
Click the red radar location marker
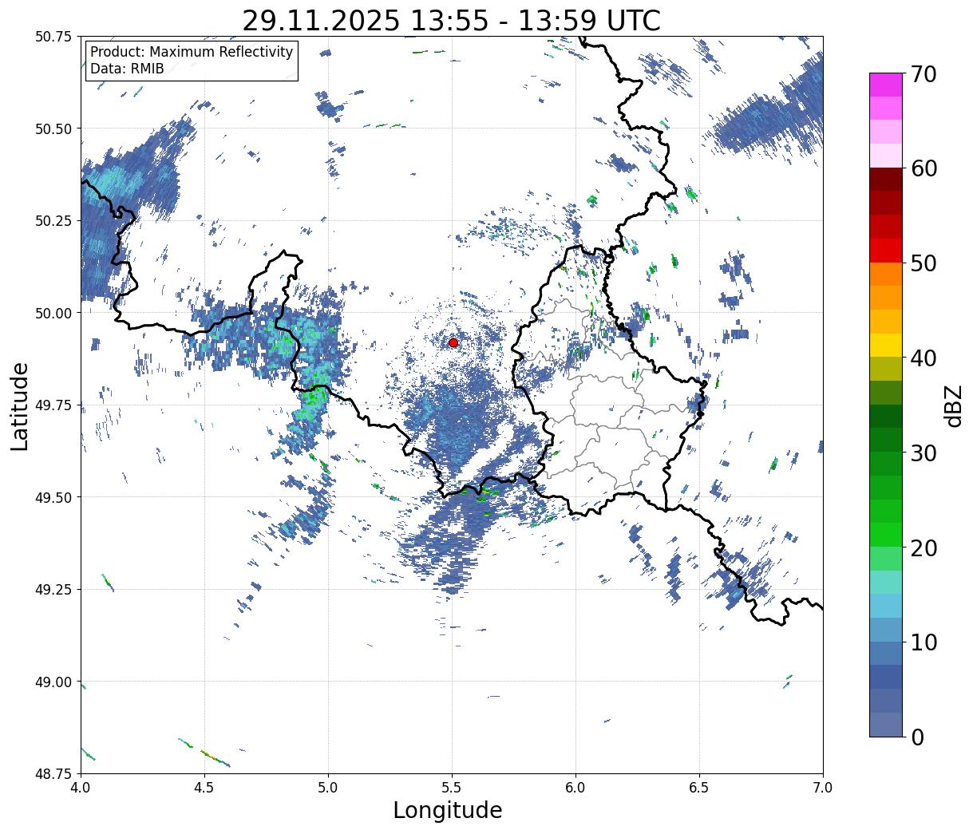(x=453, y=342)
